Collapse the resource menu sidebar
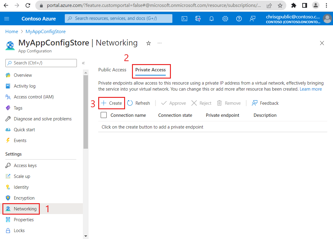Viewport: 333px width, 239px height. (x=83, y=63)
